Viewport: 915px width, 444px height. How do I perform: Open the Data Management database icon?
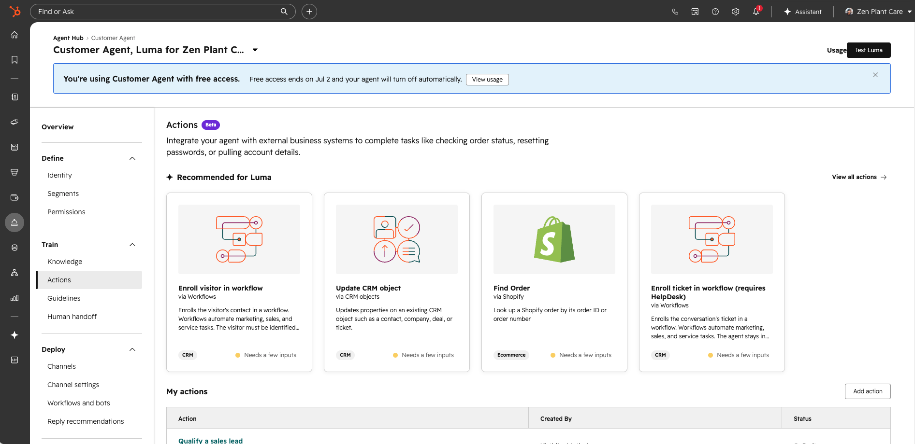[15, 248]
